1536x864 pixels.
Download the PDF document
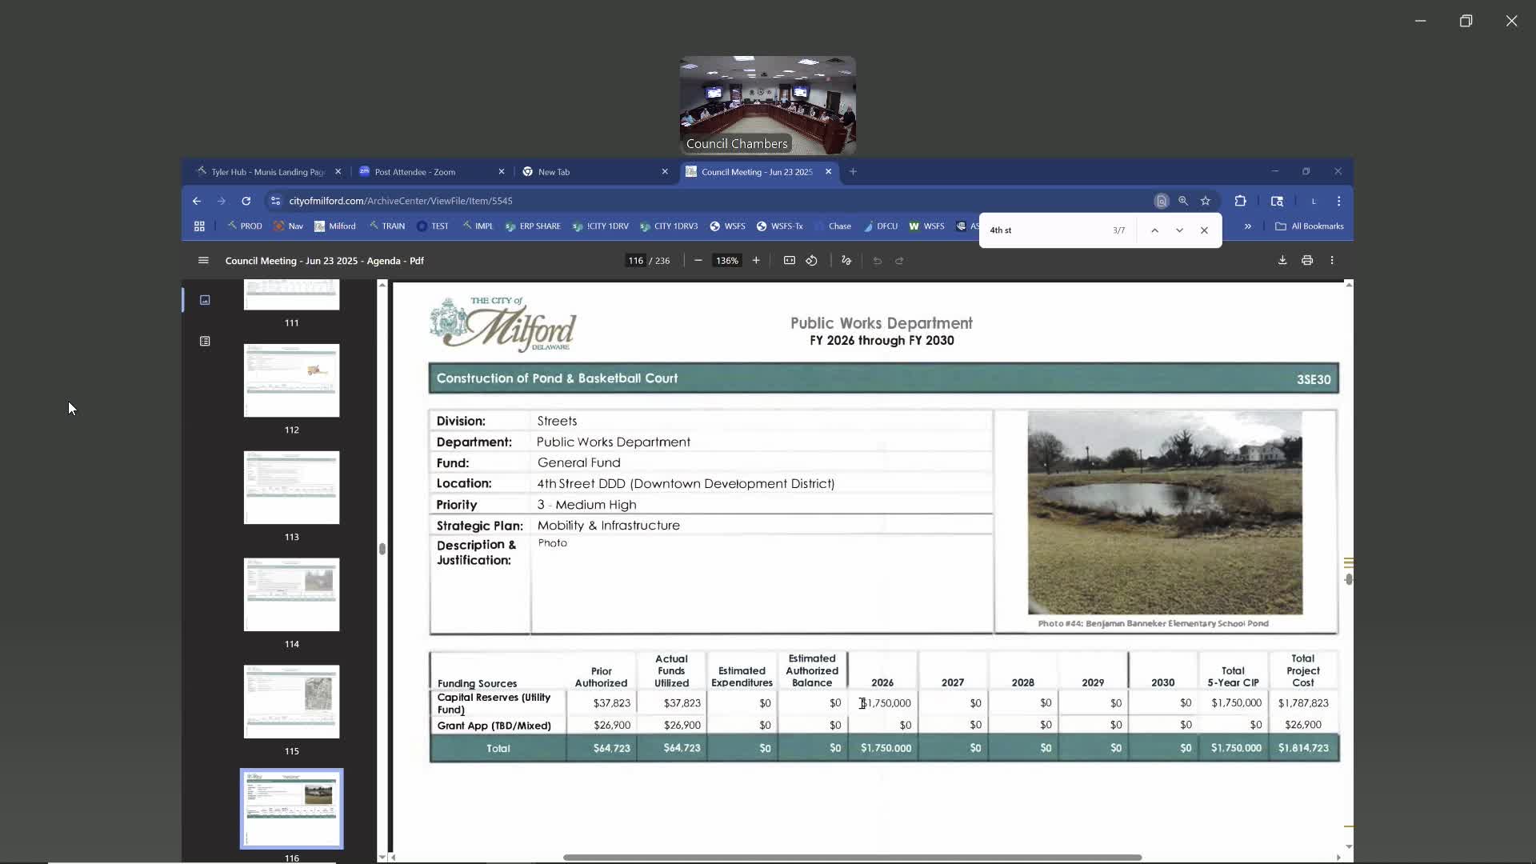[x=1282, y=261]
